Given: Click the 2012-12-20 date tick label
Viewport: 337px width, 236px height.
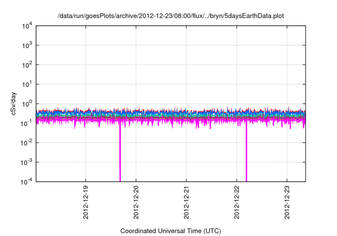Looking at the screenshot, I should (136, 202).
